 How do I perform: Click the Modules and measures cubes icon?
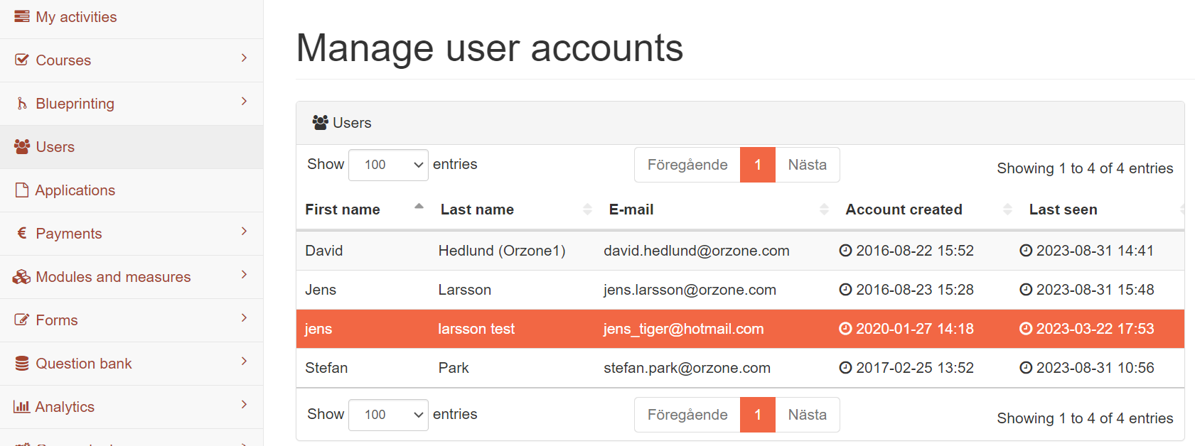(x=21, y=276)
